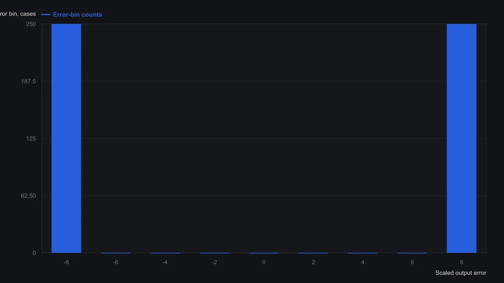Click the -2 x-axis tick label
This screenshot has height=283, width=504.
[x=215, y=262]
